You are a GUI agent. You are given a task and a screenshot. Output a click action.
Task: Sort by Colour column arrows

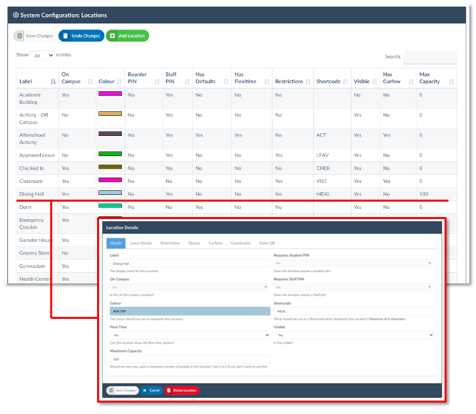pyautogui.click(x=119, y=82)
